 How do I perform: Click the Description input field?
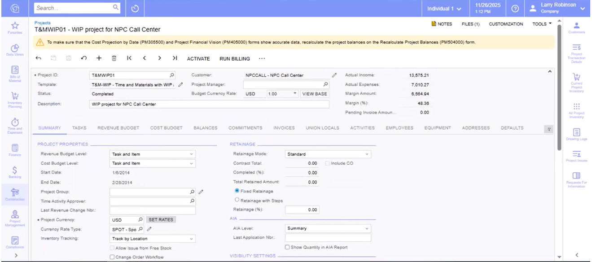[209, 104]
